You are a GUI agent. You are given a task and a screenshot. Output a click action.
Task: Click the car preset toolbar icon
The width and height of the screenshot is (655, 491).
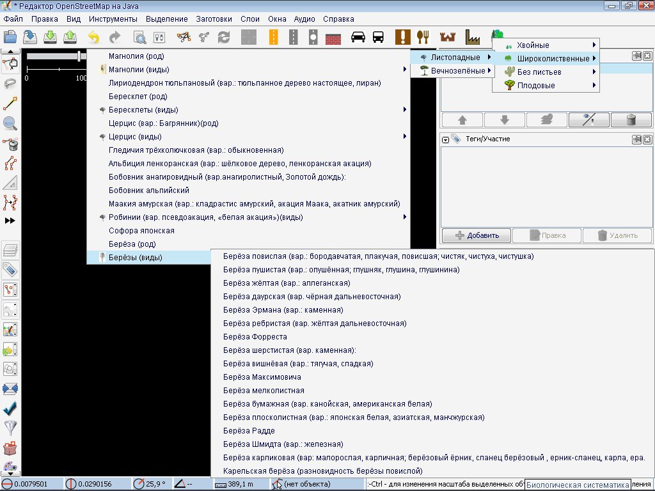point(358,37)
